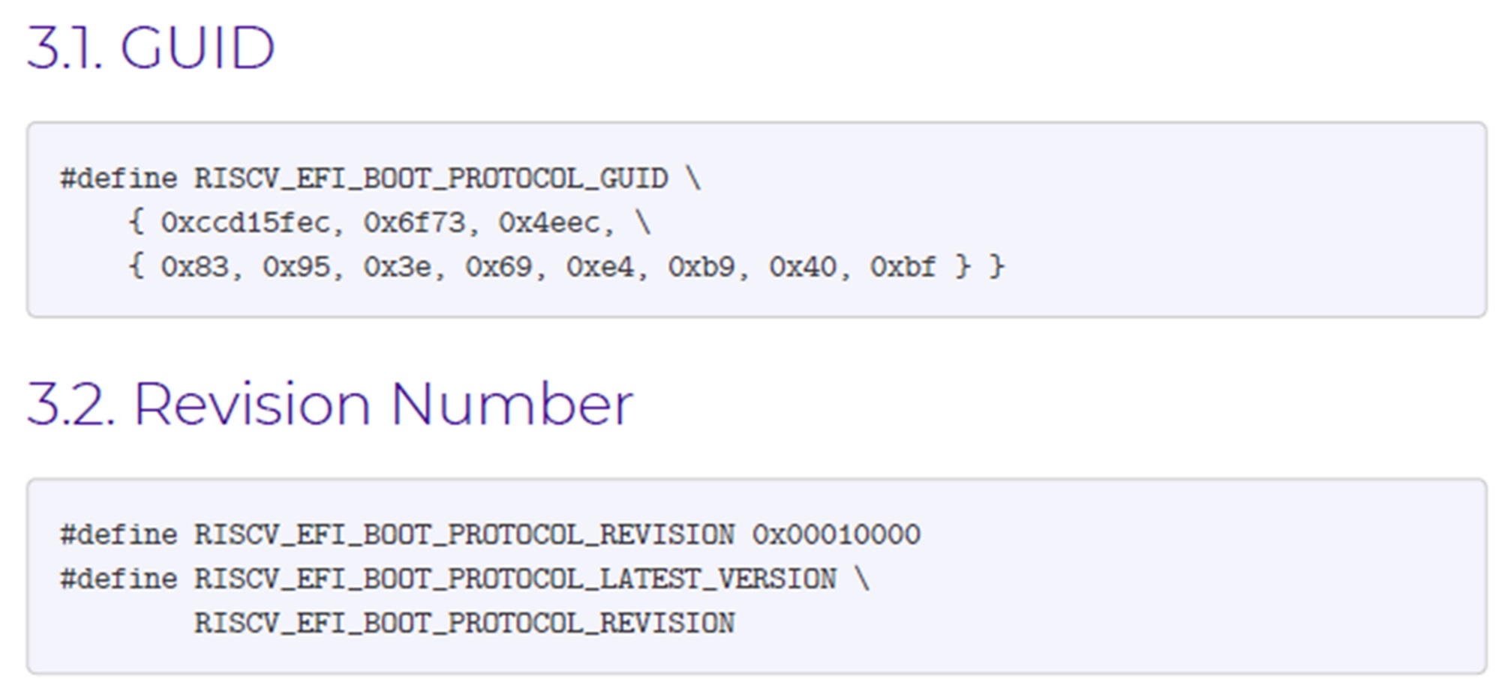Click the 0x69 byte value
The image size is (1511, 688).
[498, 268]
